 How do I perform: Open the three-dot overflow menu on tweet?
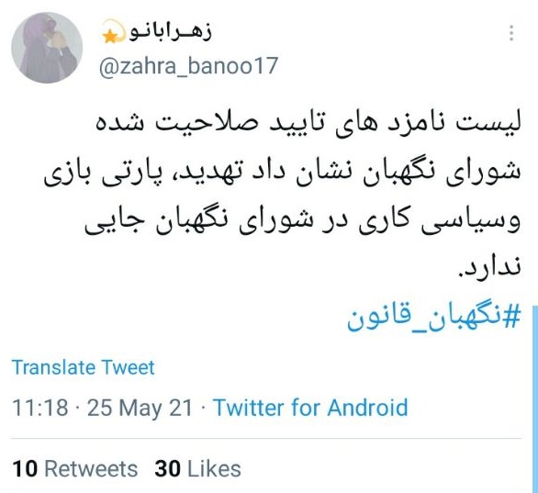(x=511, y=33)
